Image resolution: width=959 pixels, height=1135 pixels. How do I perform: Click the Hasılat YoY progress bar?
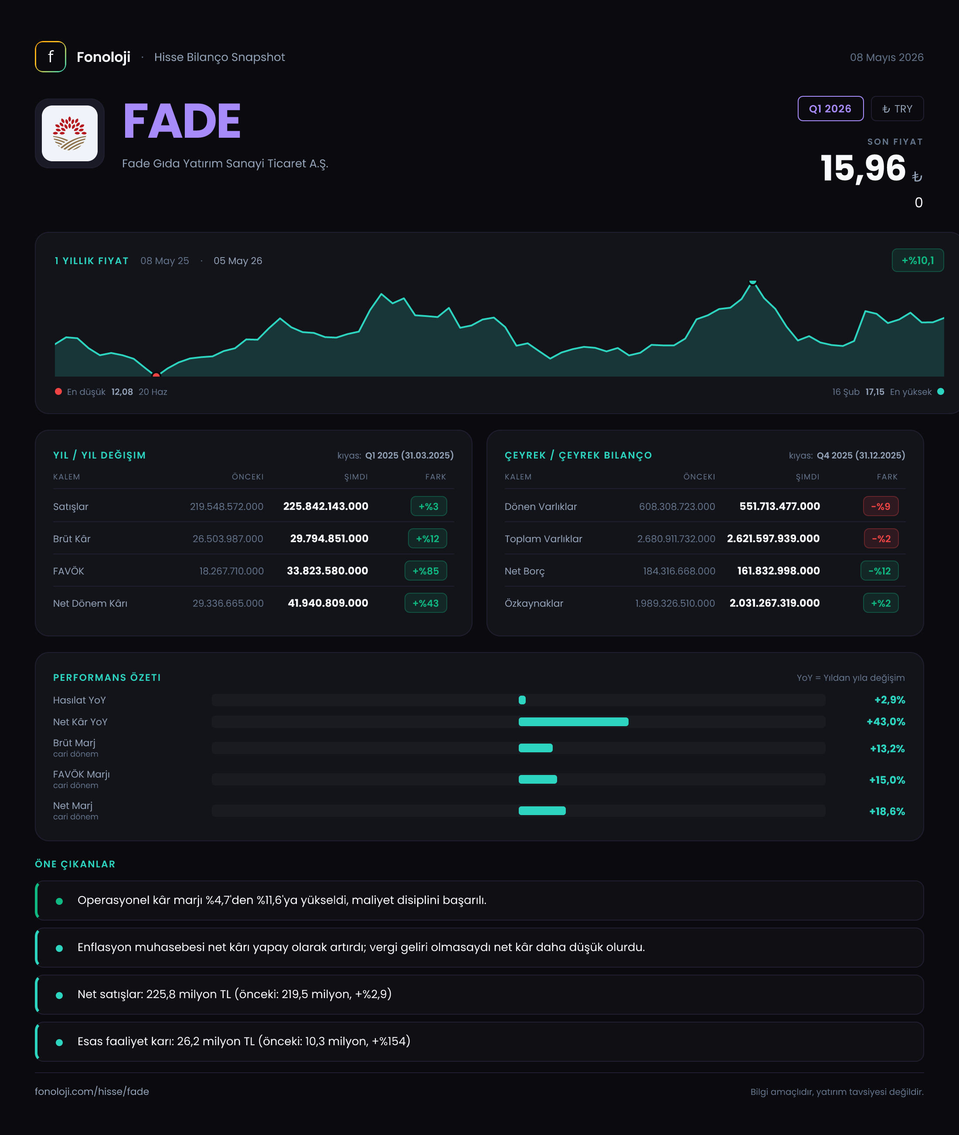pyautogui.click(x=519, y=700)
